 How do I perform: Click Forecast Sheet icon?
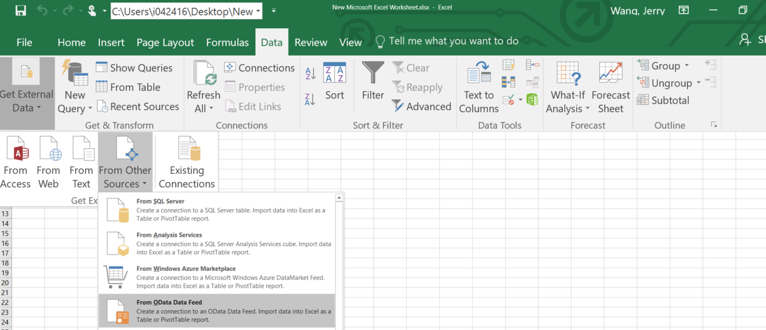[x=610, y=87]
